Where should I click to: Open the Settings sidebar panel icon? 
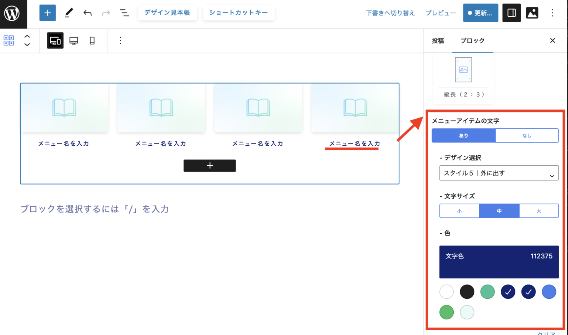511,13
